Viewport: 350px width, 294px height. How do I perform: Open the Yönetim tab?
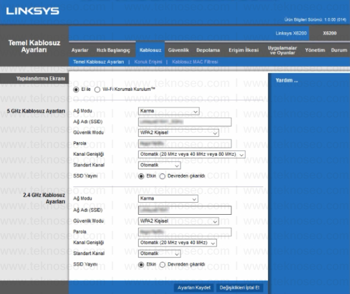pyautogui.click(x=315, y=50)
